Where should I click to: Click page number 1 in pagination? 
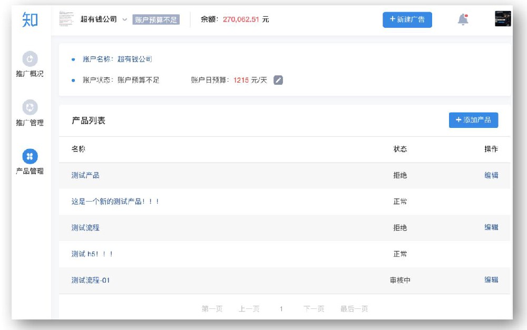[280, 309]
